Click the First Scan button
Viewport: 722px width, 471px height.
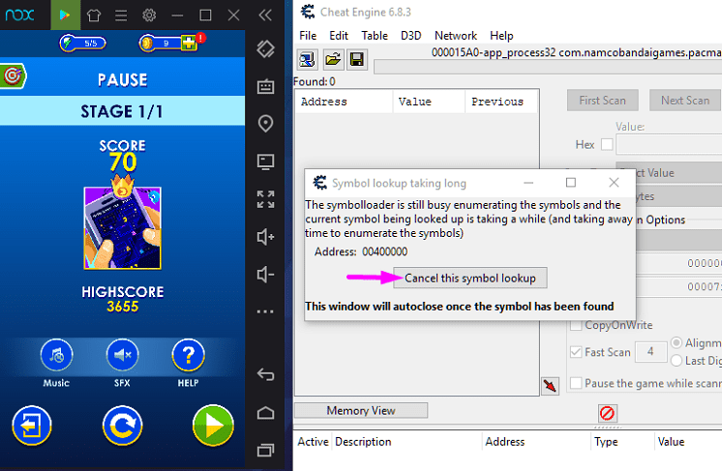tap(603, 101)
